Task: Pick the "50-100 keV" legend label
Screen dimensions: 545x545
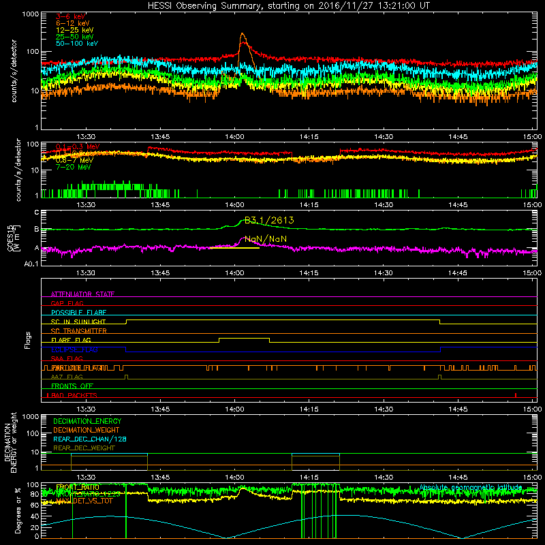Action: 77,44
